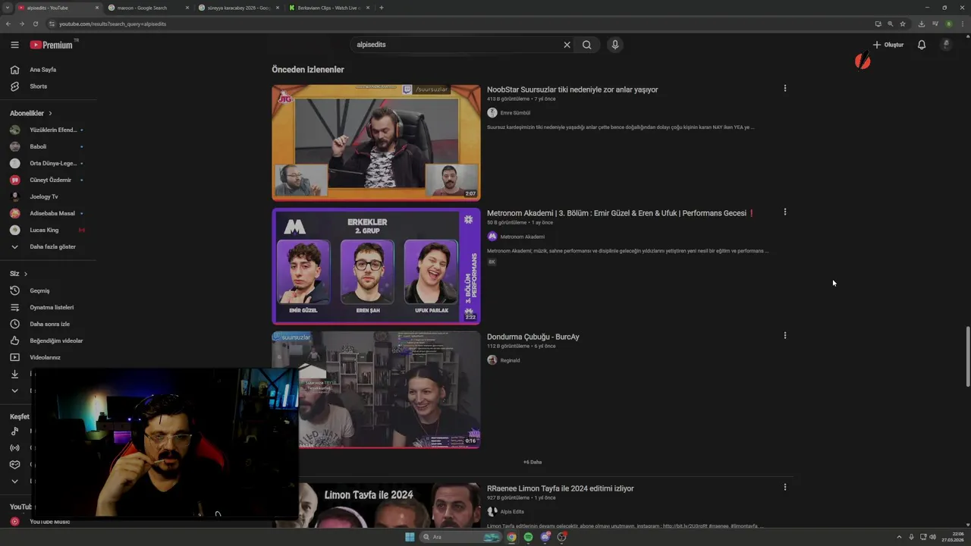Close the Berkaviann Clips tab
This screenshot has width=971, height=546.
367,8
